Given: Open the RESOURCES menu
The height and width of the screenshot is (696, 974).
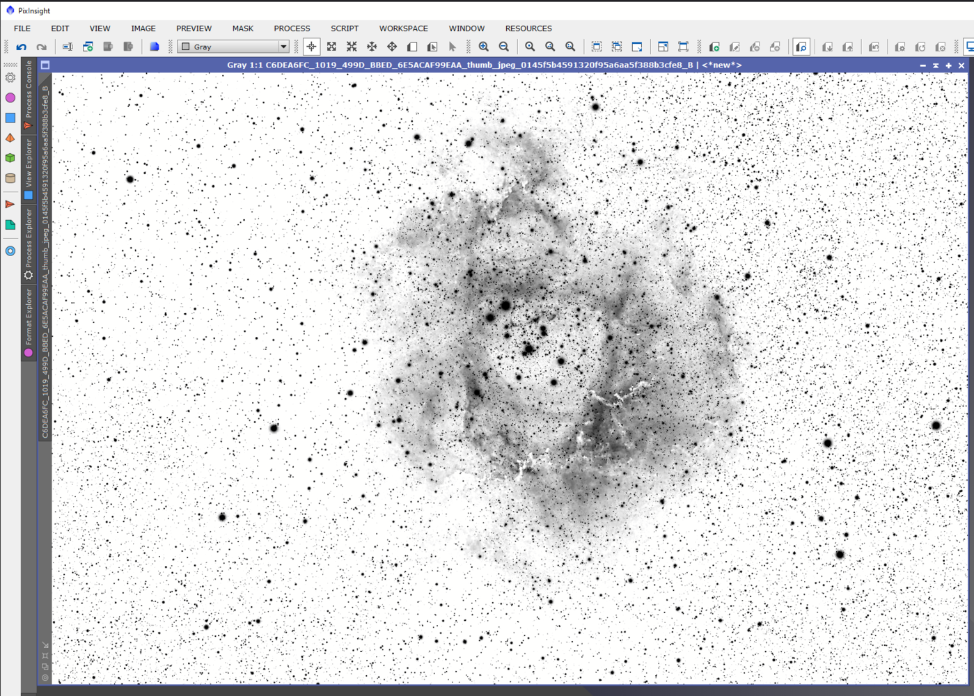Looking at the screenshot, I should [528, 29].
